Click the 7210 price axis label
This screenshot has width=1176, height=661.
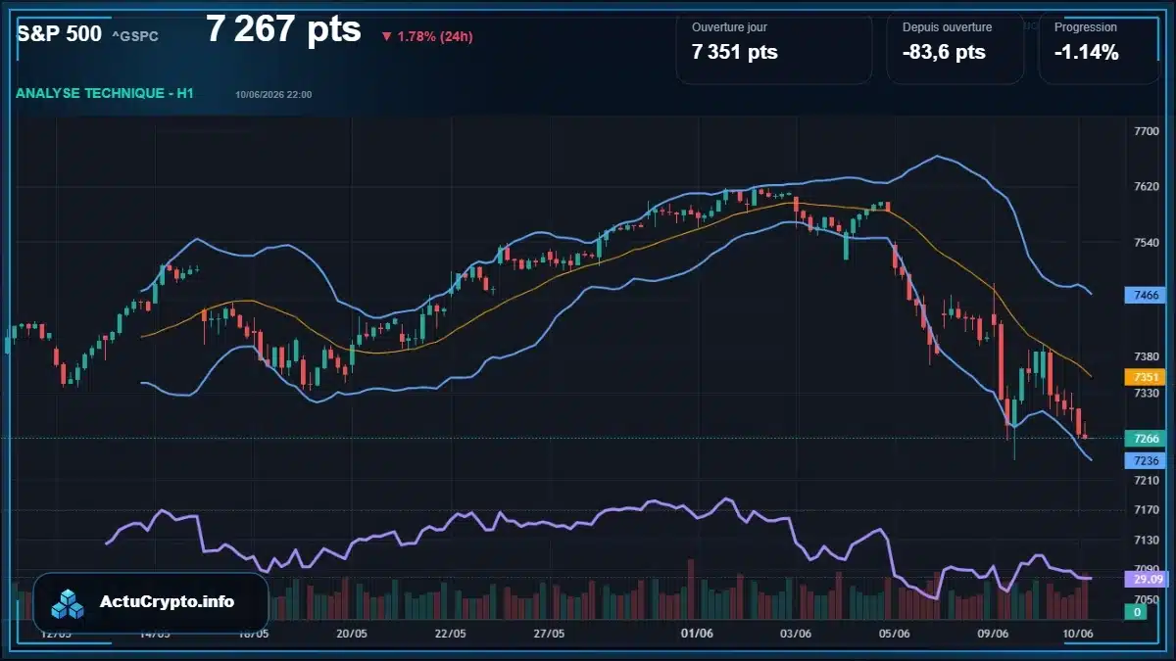[x=1146, y=480]
